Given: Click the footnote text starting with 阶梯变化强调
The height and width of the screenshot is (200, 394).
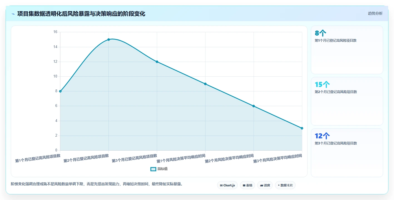Looking at the screenshot, I should coord(97,184).
